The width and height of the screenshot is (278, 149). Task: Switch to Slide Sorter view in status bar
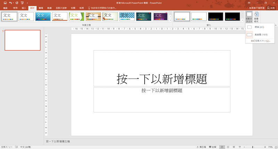point(228,147)
